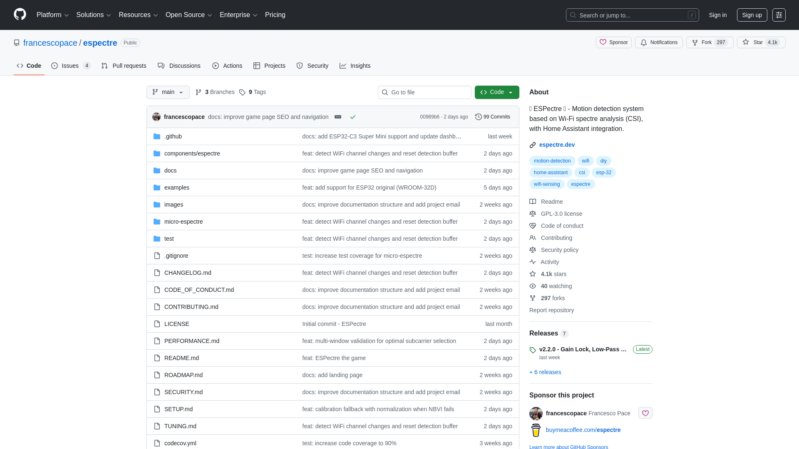Click the Sponsor heart icon
This screenshot has height=449, width=799.
point(604,42)
